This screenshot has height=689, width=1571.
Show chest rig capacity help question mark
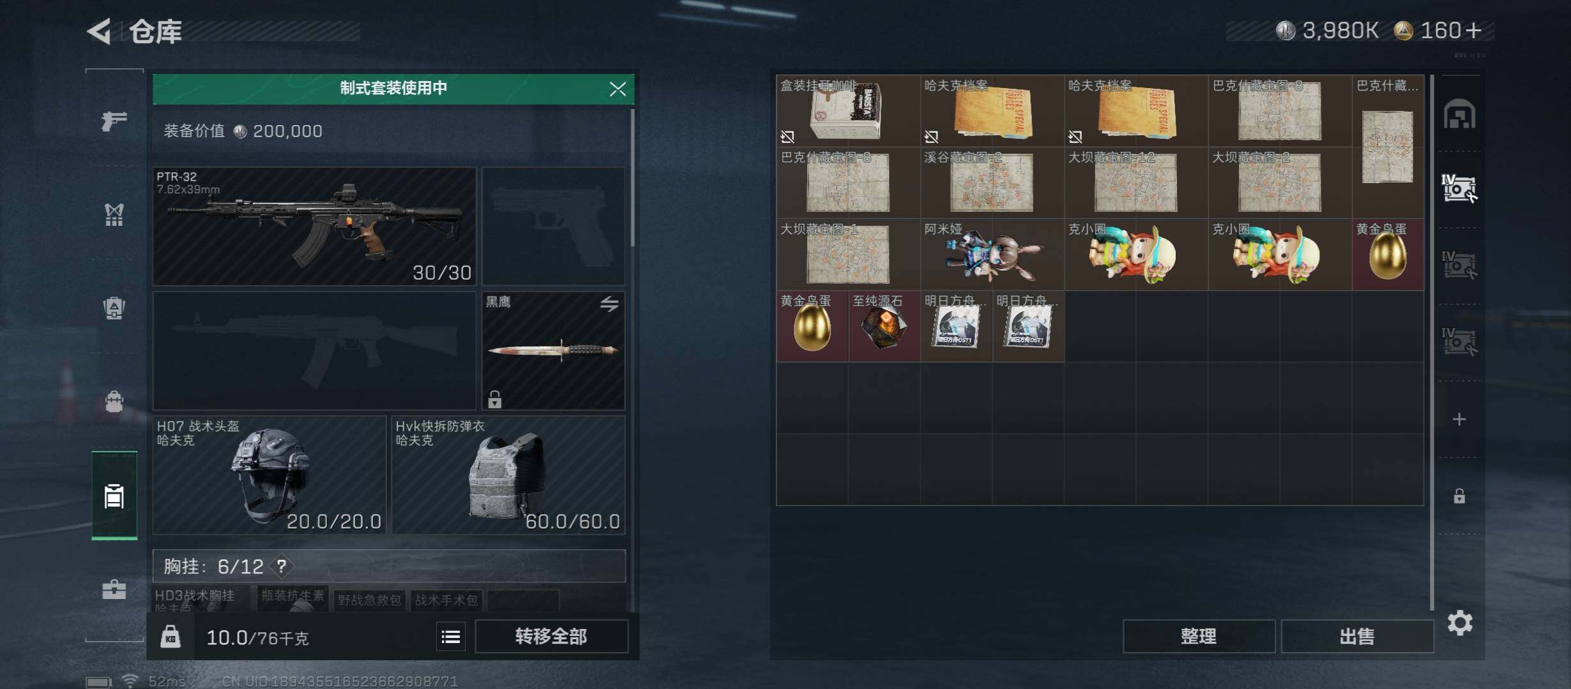[282, 566]
